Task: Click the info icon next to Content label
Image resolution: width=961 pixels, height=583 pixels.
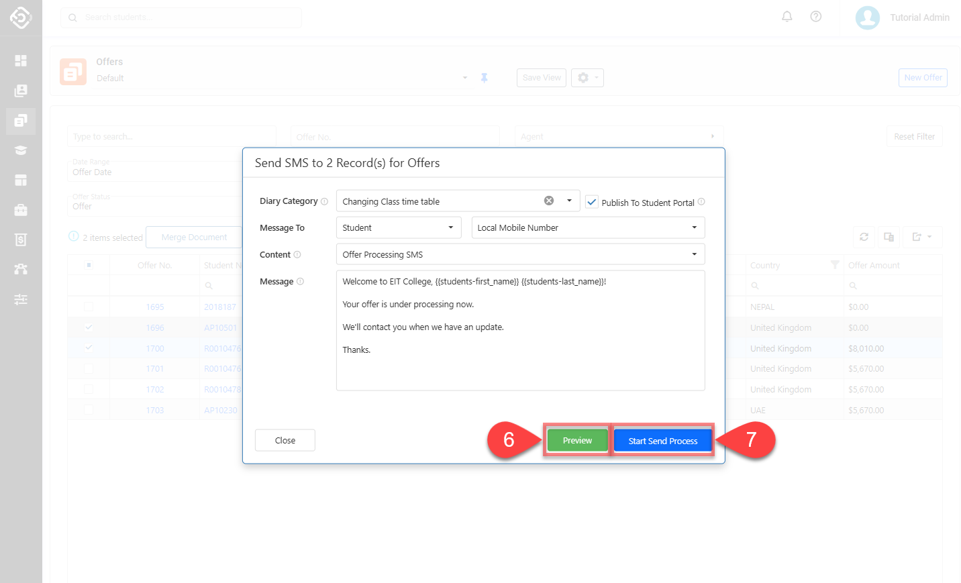Action: tap(297, 255)
